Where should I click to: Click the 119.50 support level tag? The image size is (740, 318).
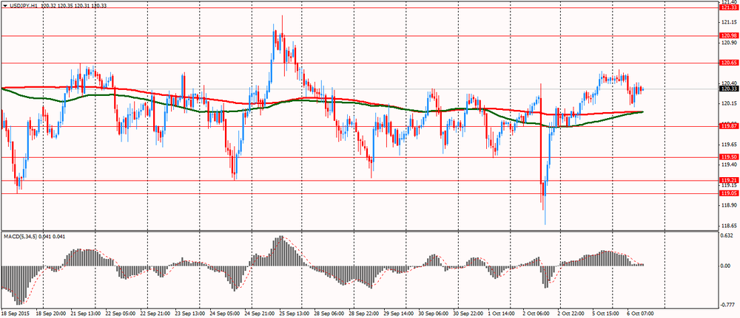pyautogui.click(x=729, y=156)
